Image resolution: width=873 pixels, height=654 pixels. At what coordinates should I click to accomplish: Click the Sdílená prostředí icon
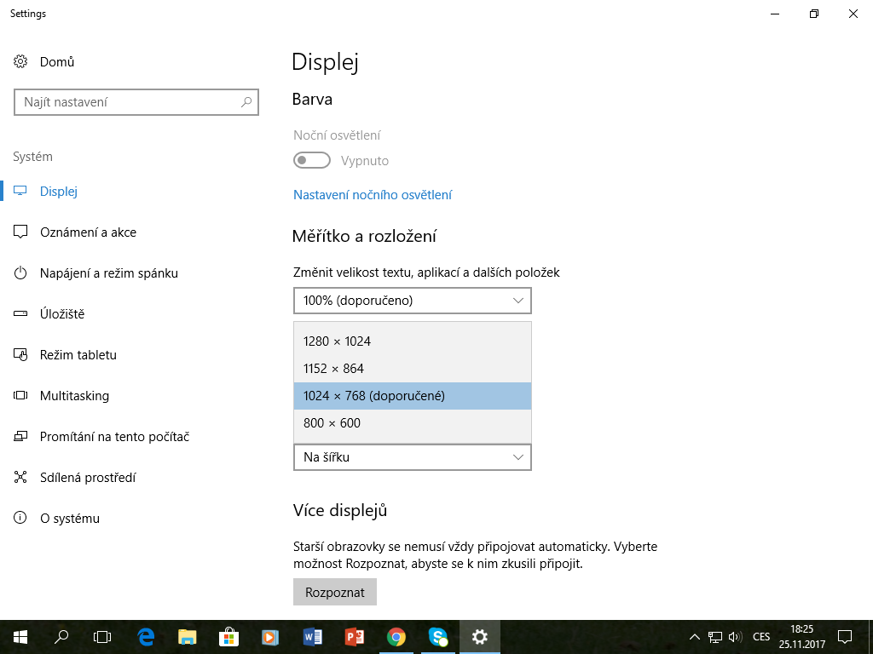point(20,477)
